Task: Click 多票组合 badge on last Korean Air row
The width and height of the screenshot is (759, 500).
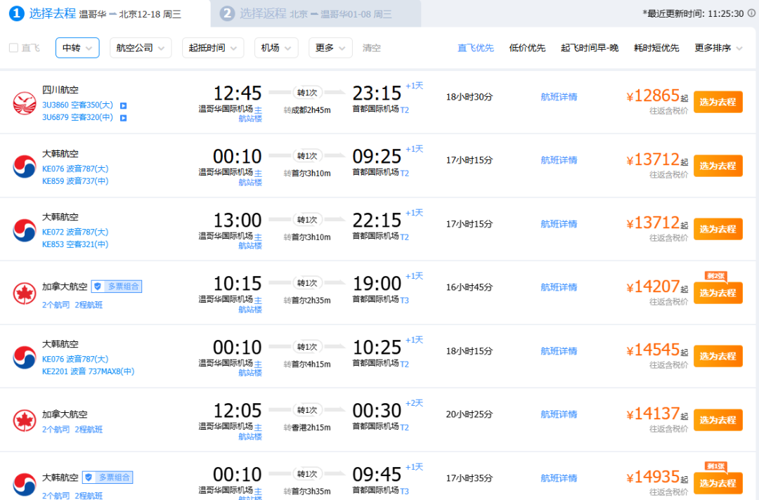Action: pos(108,478)
